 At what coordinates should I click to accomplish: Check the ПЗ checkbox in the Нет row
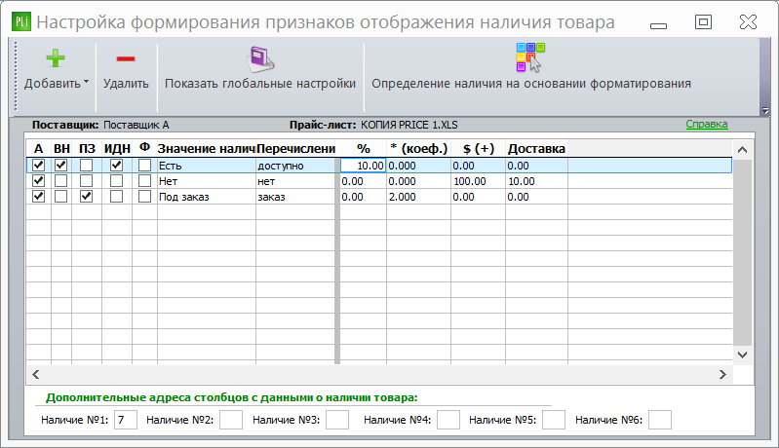tap(86, 180)
